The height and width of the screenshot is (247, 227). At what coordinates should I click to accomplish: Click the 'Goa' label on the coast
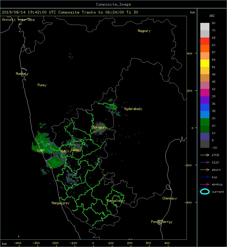coord(39,150)
